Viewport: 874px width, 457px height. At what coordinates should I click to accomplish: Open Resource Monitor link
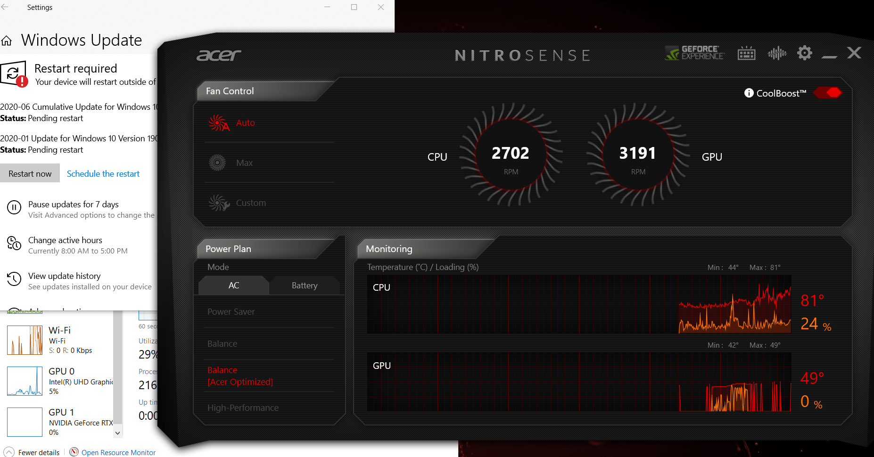click(118, 452)
